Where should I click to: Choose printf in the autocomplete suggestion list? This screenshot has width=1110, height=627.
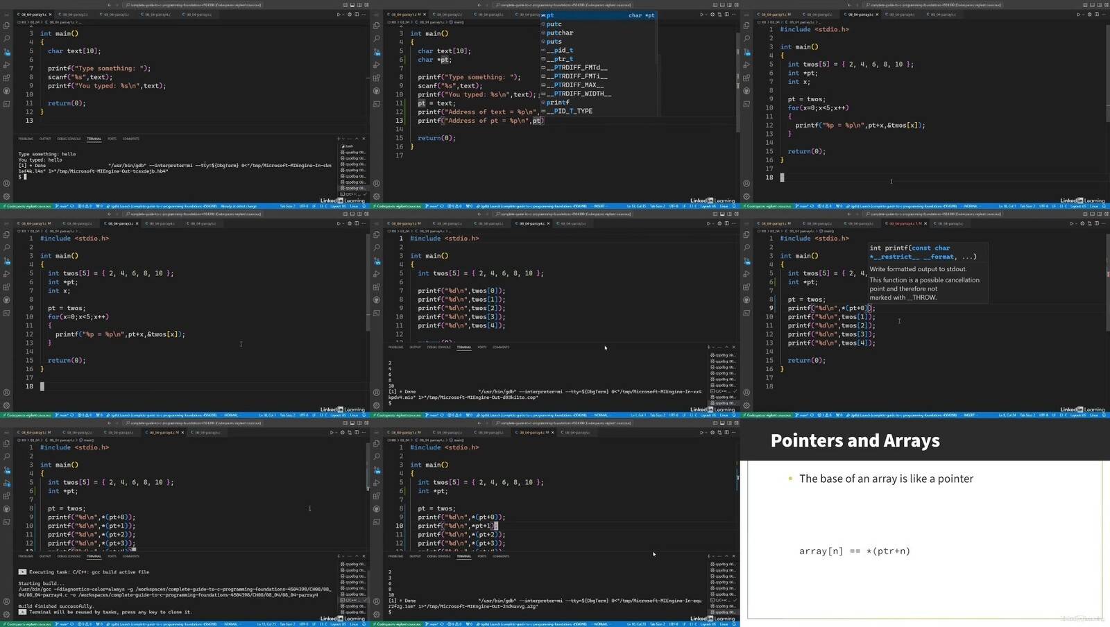point(558,102)
